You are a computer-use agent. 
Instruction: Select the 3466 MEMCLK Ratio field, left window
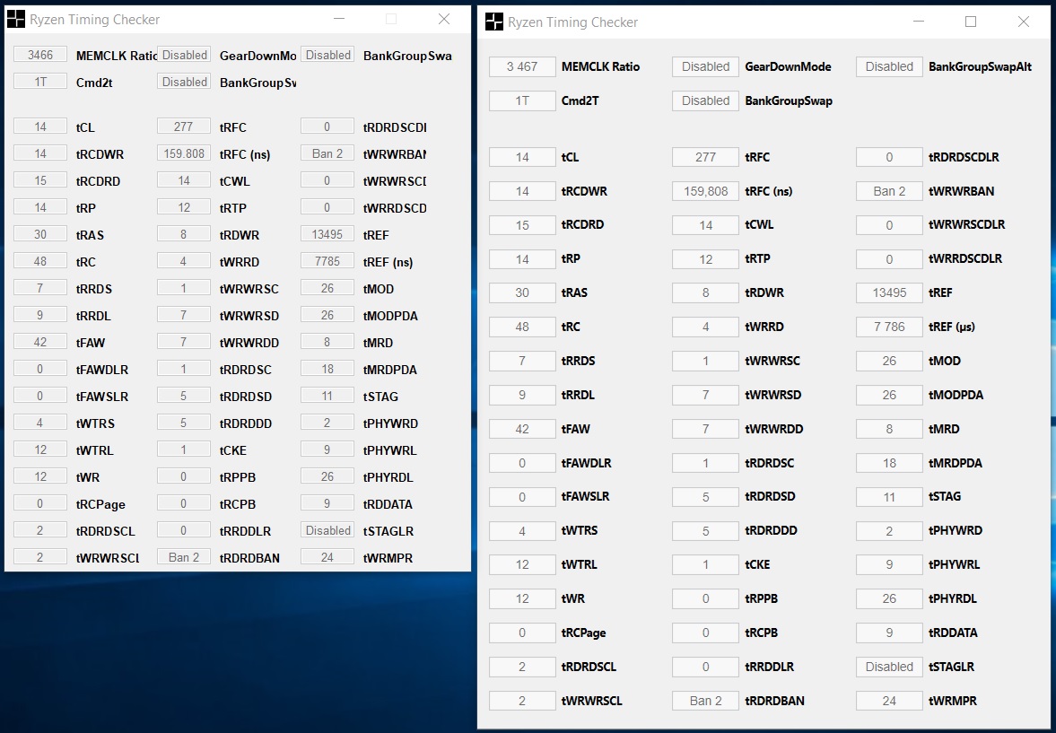(40, 55)
